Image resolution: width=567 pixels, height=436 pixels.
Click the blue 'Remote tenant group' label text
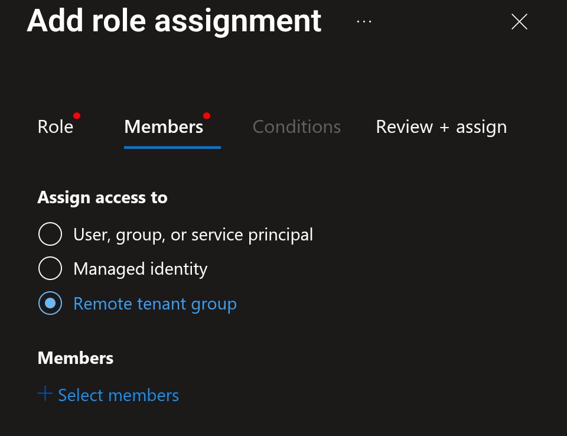pos(155,304)
